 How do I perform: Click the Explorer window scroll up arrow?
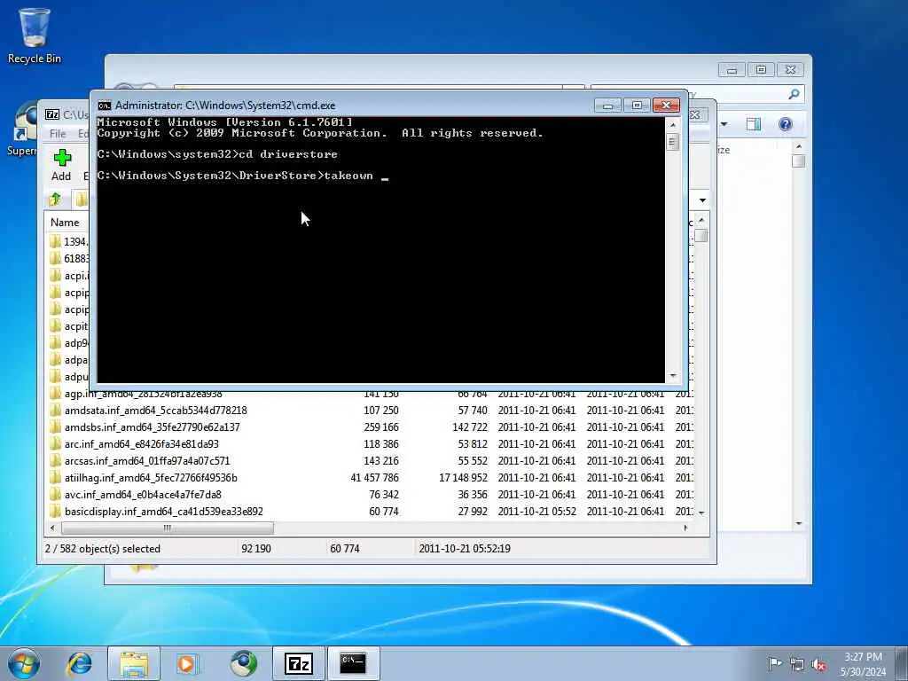coord(799,147)
